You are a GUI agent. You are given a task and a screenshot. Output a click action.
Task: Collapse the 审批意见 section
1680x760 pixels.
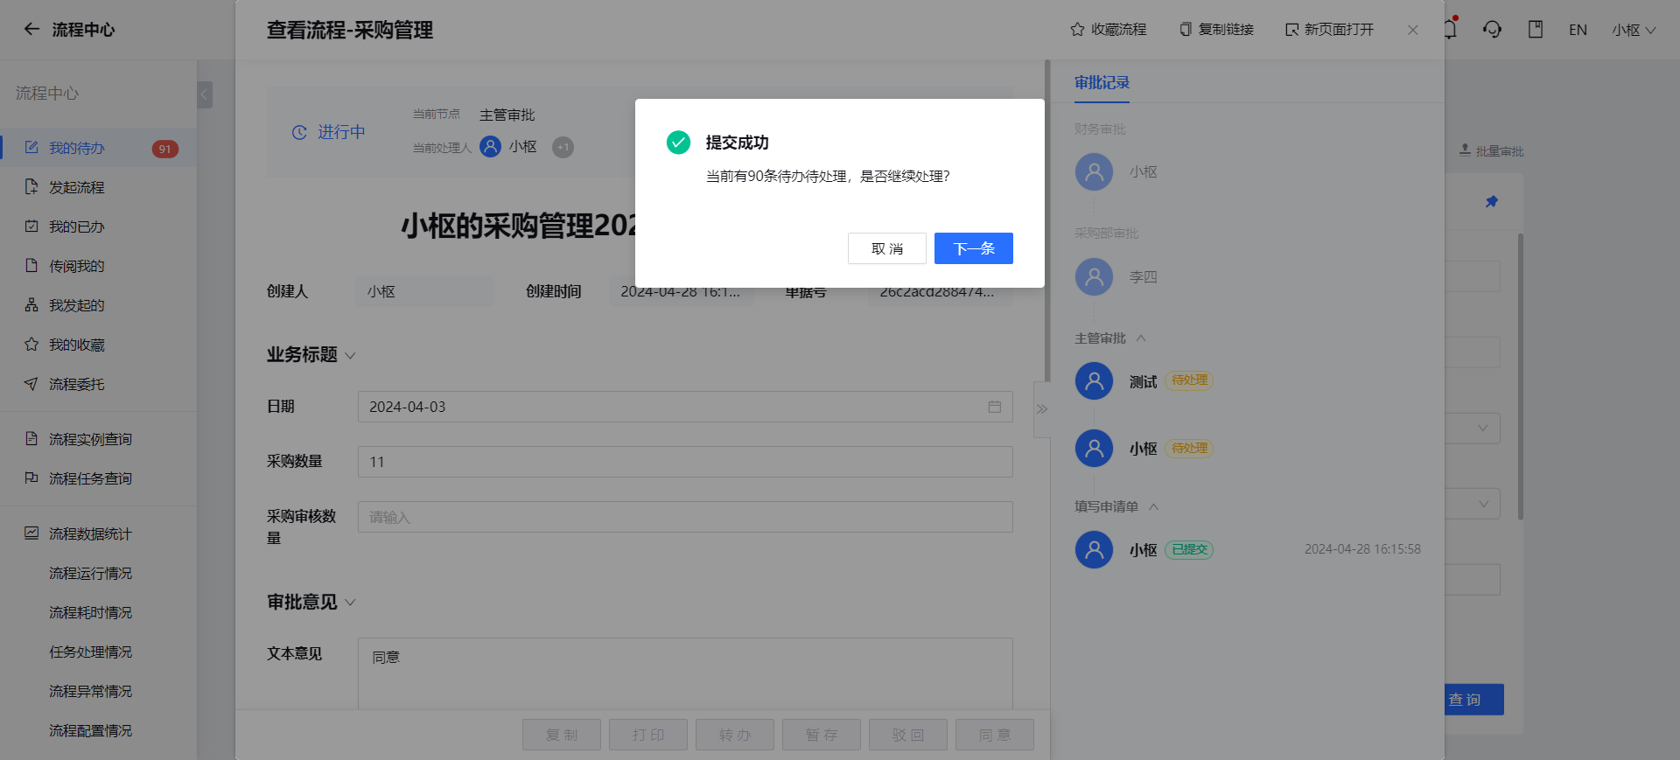coord(350,602)
